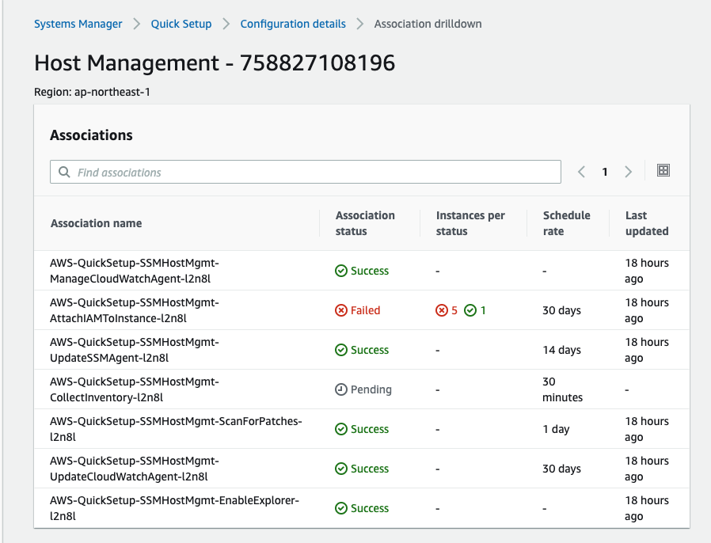The width and height of the screenshot is (711, 543).
Task: Click Success text in UpdateCloudWatchAgent row
Action: coord(370,469)
